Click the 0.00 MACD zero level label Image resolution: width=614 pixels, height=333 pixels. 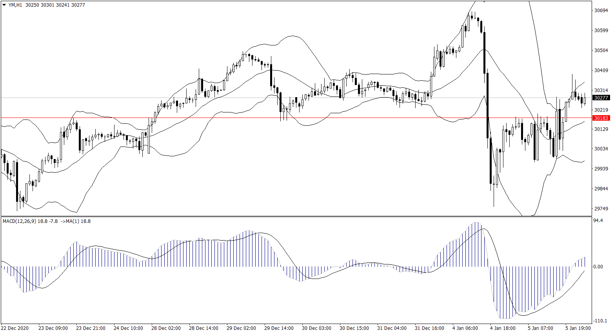coord(598,267)
